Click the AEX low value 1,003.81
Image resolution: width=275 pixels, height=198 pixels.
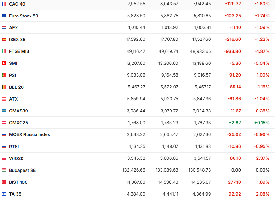tap(202, 27)
